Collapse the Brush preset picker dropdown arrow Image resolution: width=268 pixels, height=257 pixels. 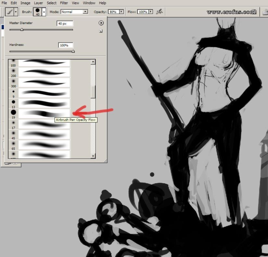pyautogui.click(x=44, y=12)
